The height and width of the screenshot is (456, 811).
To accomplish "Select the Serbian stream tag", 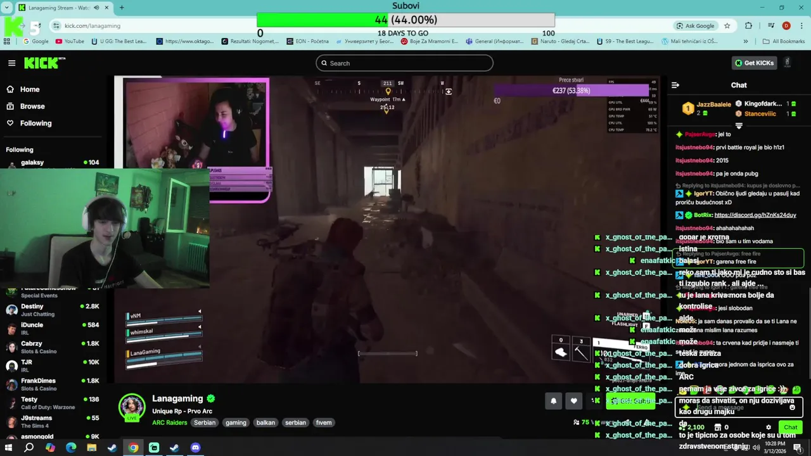I will pos(205,422).
